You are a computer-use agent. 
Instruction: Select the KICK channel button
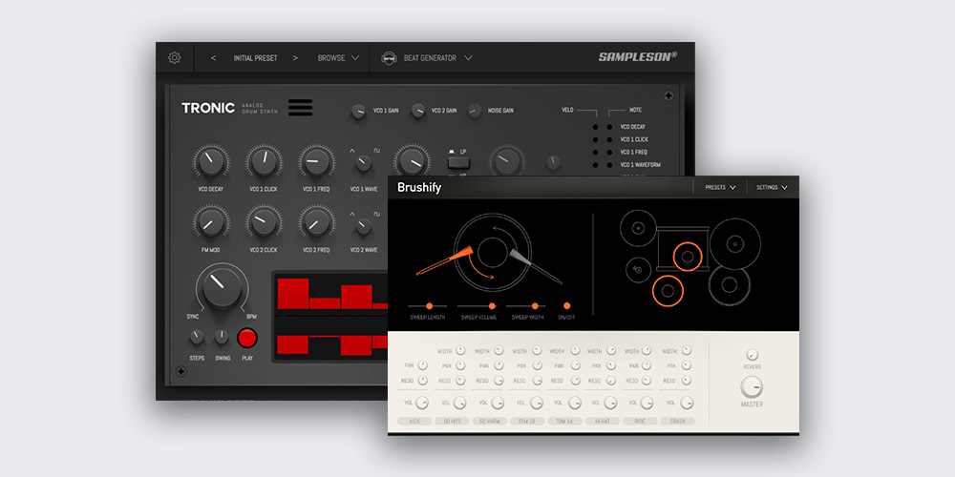[414, 421]
